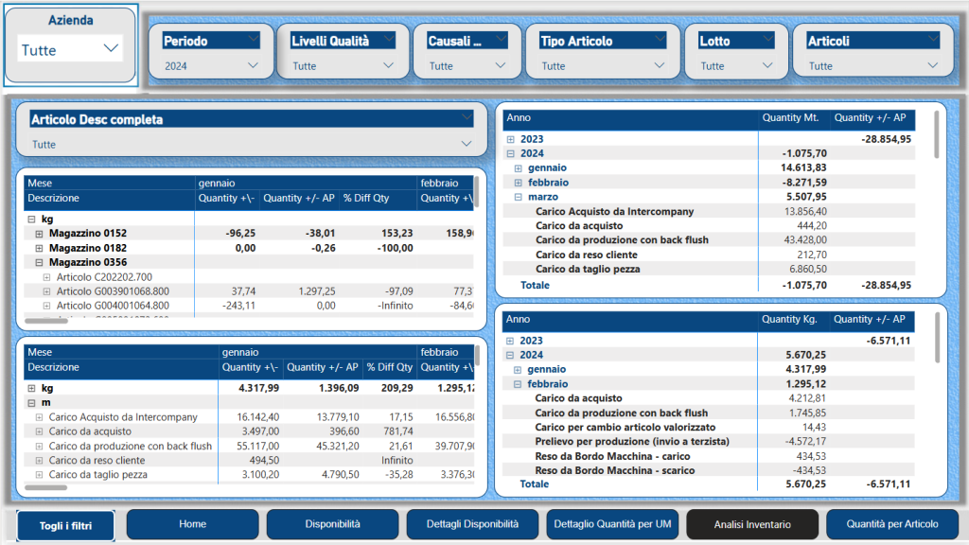Expand gennaio in the Quantity Kg. table
The image size is (969, 545).
[519, 370]
